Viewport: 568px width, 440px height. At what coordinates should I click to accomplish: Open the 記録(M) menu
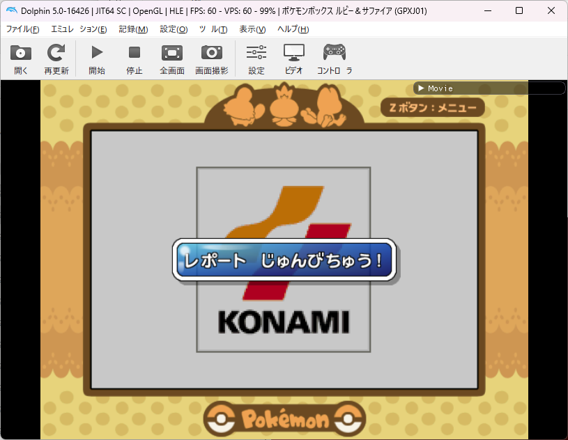click(x=133, y=29)
